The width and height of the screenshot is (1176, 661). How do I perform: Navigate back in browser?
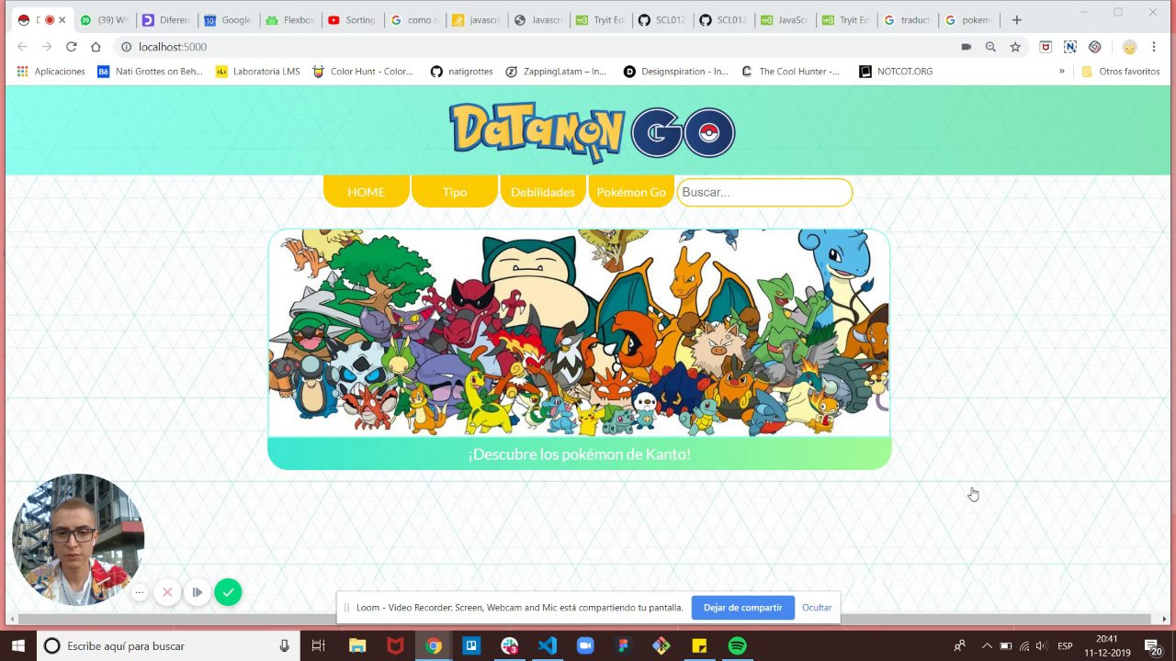click(22, 47)
